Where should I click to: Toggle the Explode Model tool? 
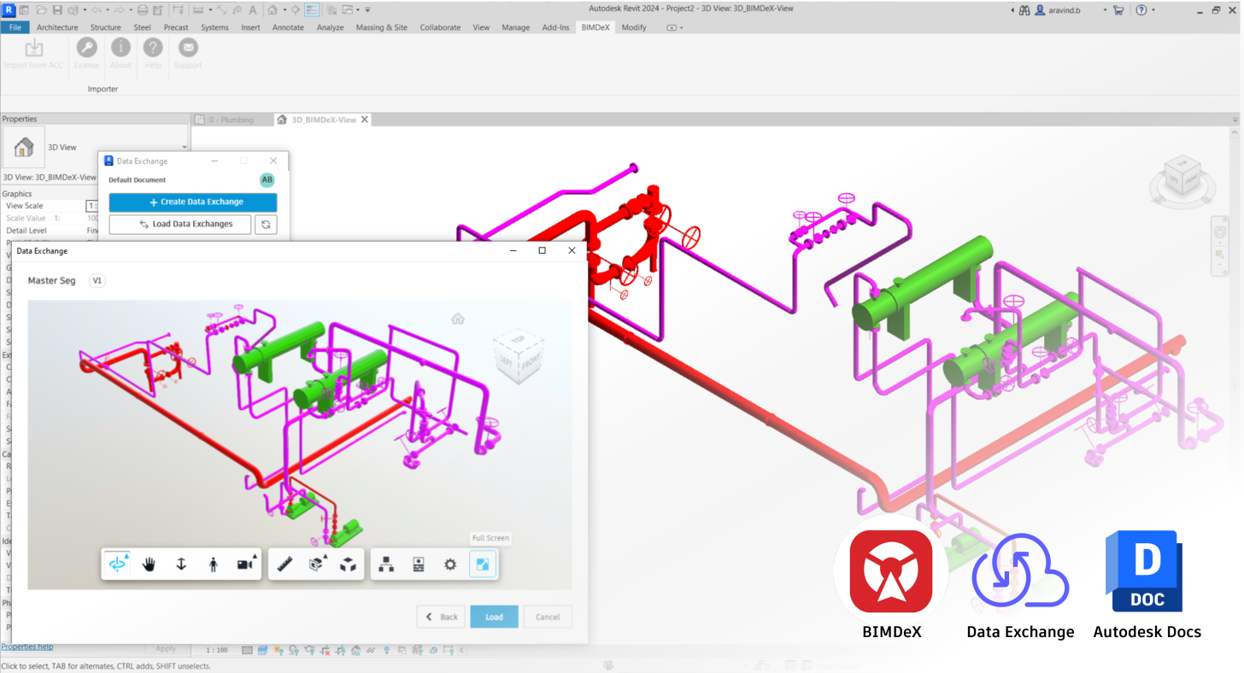tap(348, 565)
